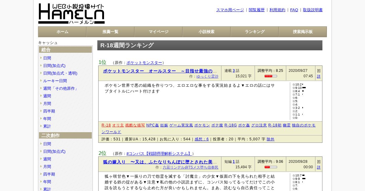
Task: Click the R-18 tag on rank 1
Action: tap(106, 125)
